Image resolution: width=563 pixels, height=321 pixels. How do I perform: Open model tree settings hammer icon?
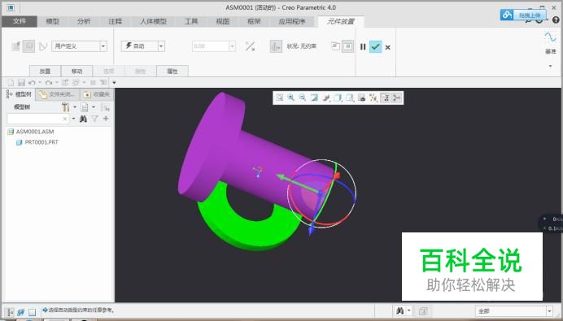coord(65,107)
